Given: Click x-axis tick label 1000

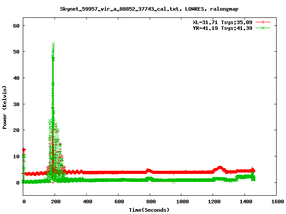Looking at the screenshot, I should click(x=182, y=202).
